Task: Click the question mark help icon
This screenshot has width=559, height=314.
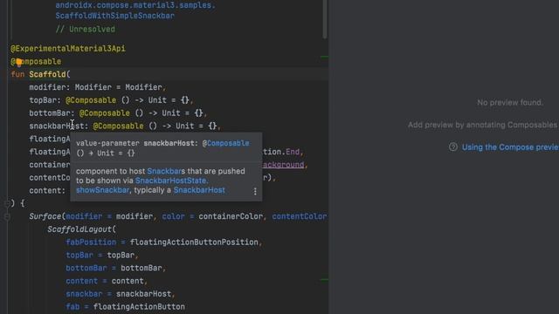Action: (x=453, y=147)
